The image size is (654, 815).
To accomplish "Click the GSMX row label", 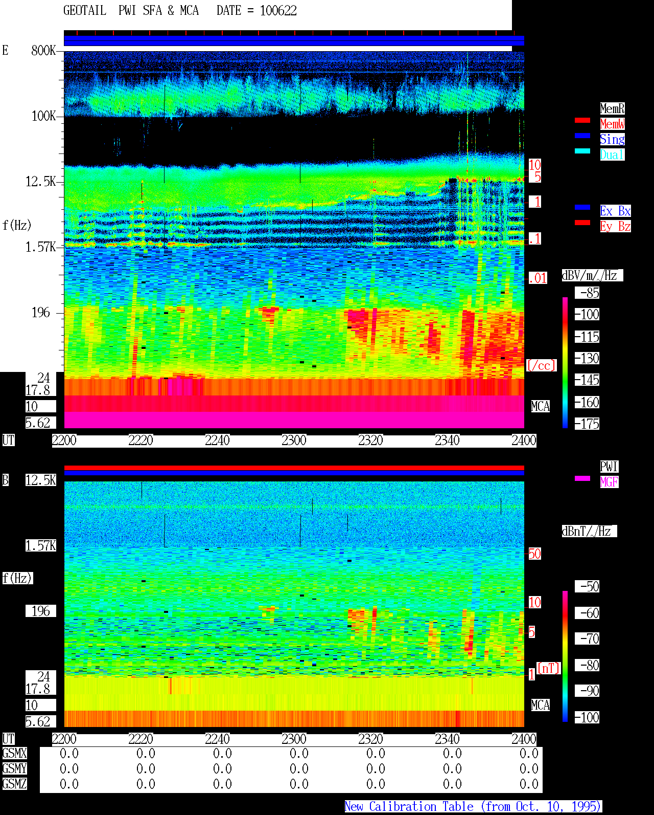I will (14, 753).
